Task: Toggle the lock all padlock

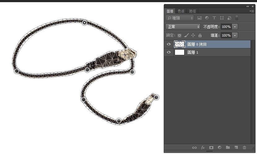Action: pos(200,35)
